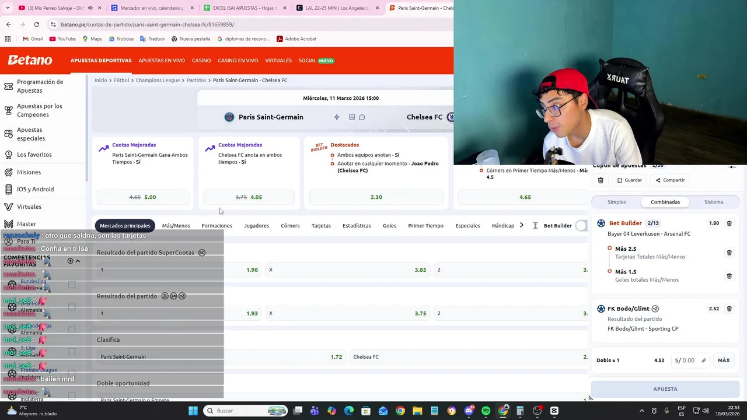This screenshot has width=747, height=420.
Task: Open the Social top menu item
Action: click(x=316, y=61)
